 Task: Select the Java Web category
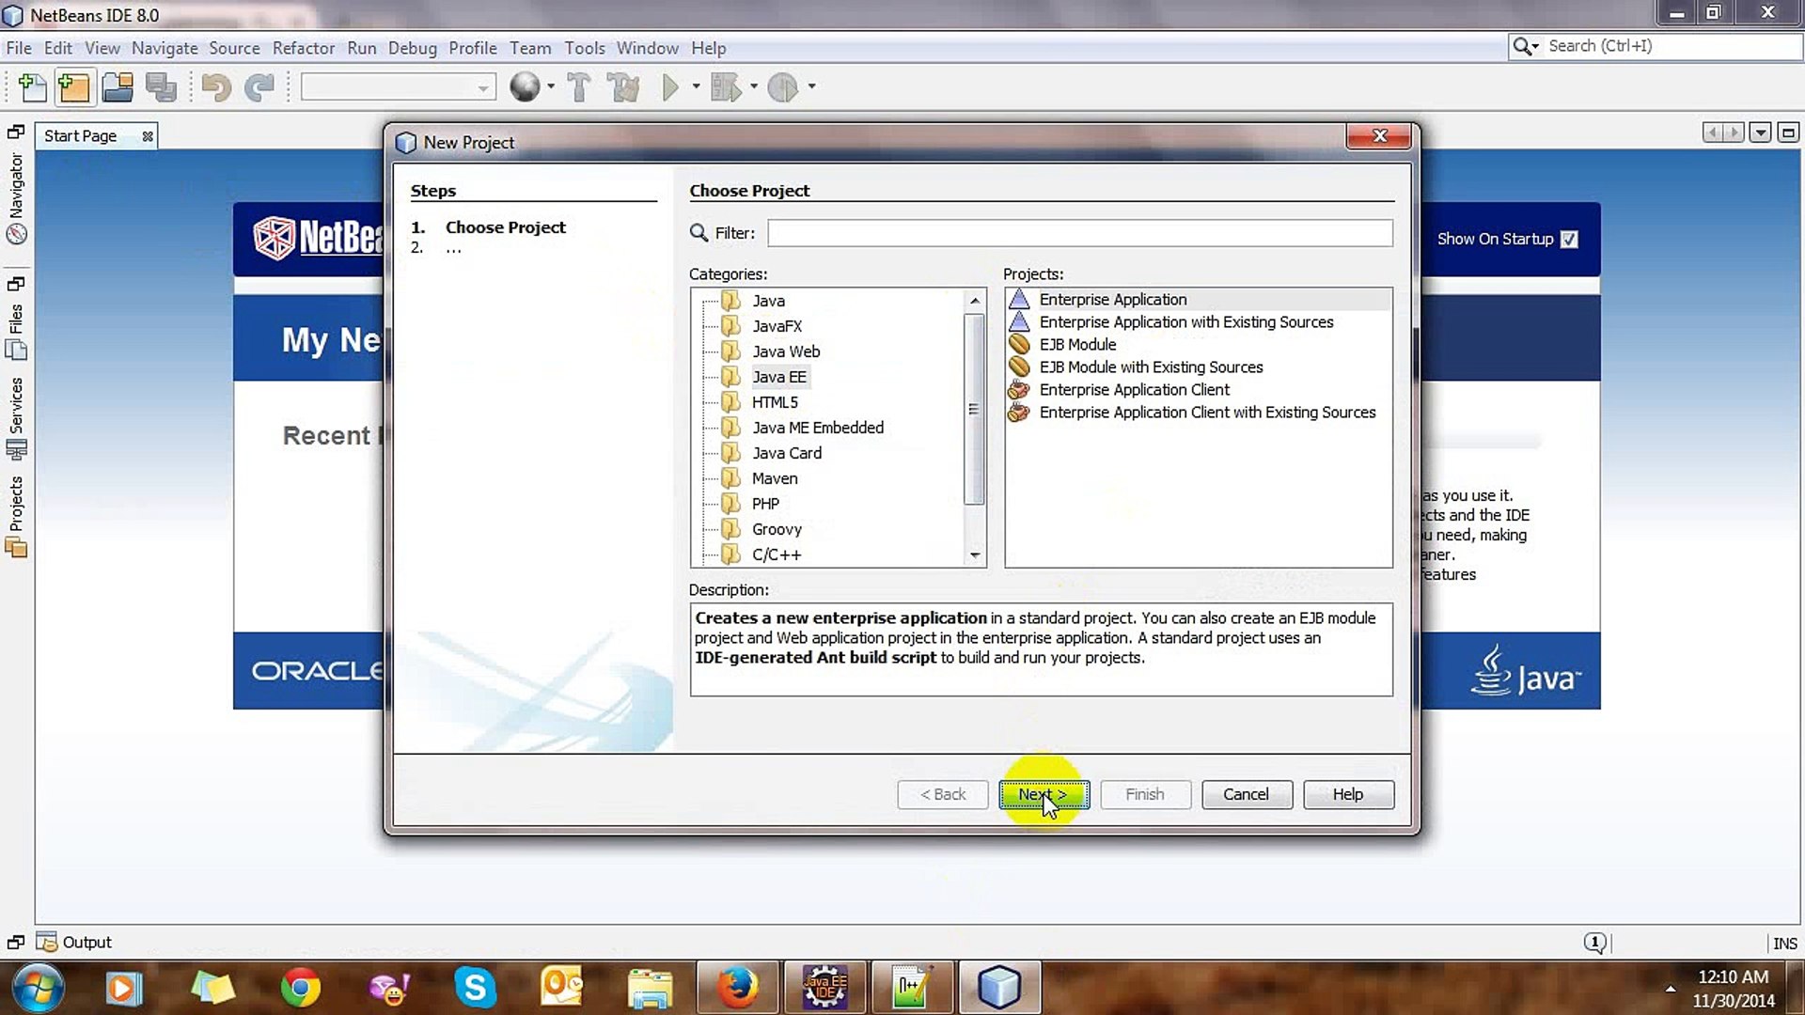786,351
